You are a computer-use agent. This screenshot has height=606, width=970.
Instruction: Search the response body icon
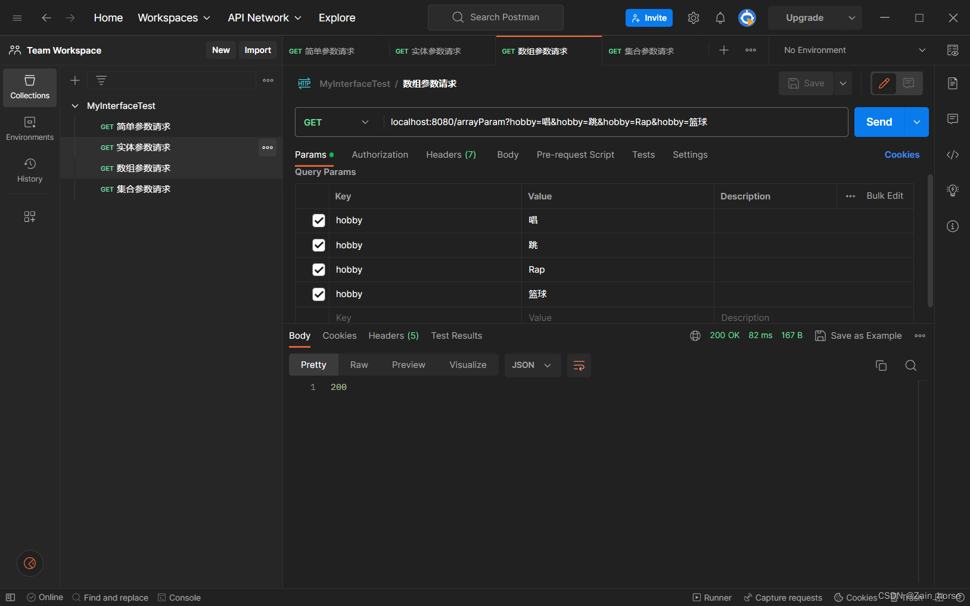tap(911, 366)
